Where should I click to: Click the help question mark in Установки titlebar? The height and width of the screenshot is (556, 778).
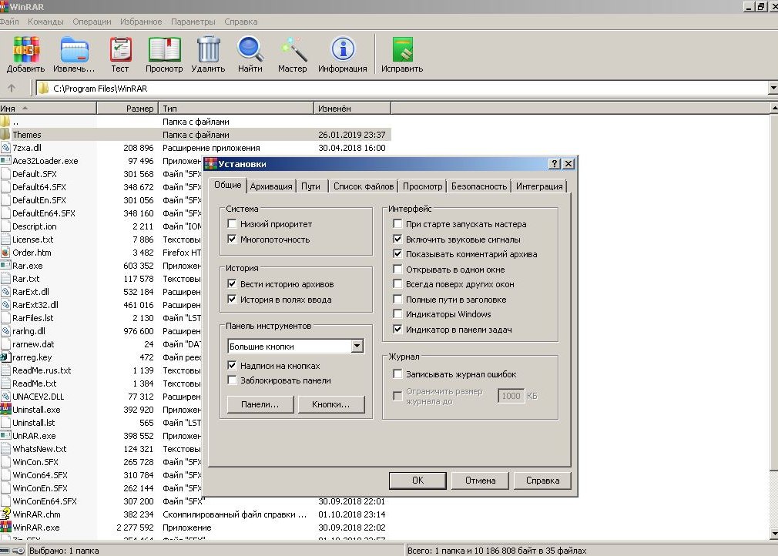555,164
